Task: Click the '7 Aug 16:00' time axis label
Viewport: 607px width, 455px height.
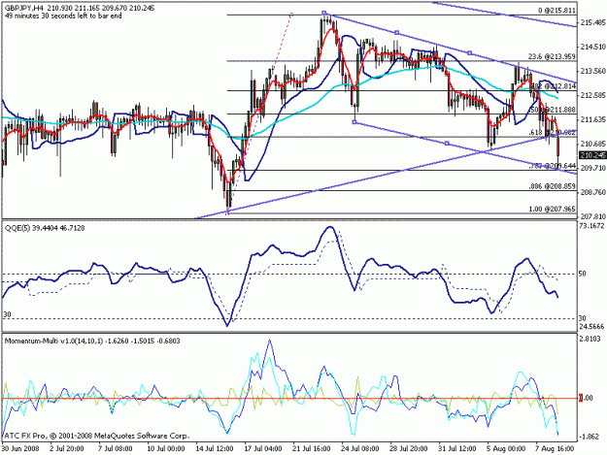Action: (x=555, y=448)
